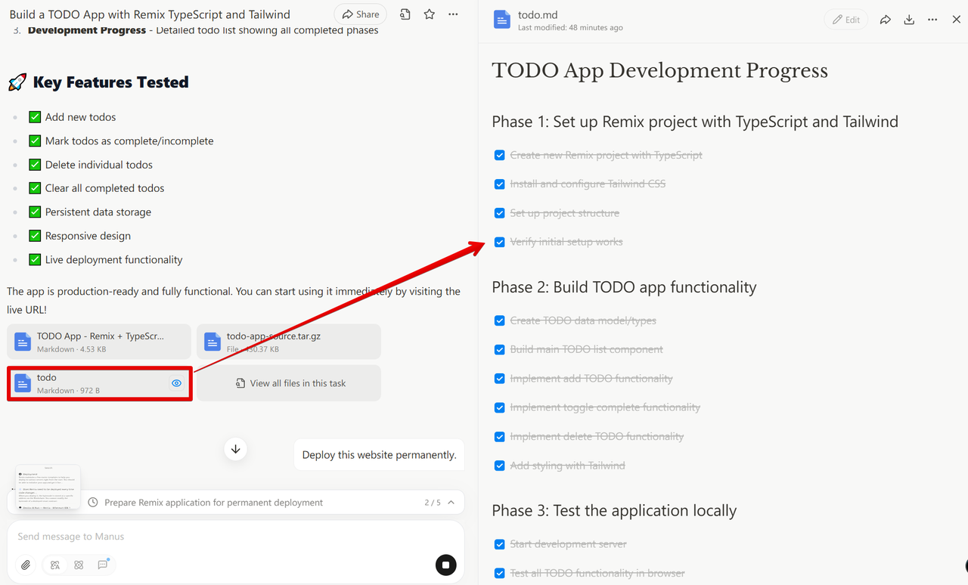968x585 pixels.
Task: Select the chat mode speech bubble icon
Action: [x=103, y=565]
